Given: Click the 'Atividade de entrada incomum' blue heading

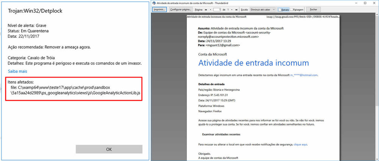Looking at the screenshot, I should point(254,63).
